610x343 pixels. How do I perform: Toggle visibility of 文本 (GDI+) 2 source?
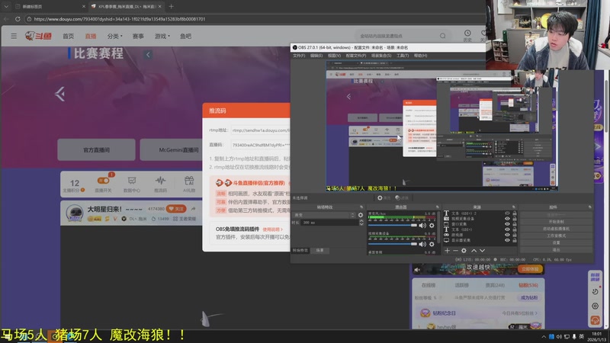tap(507, 213)
